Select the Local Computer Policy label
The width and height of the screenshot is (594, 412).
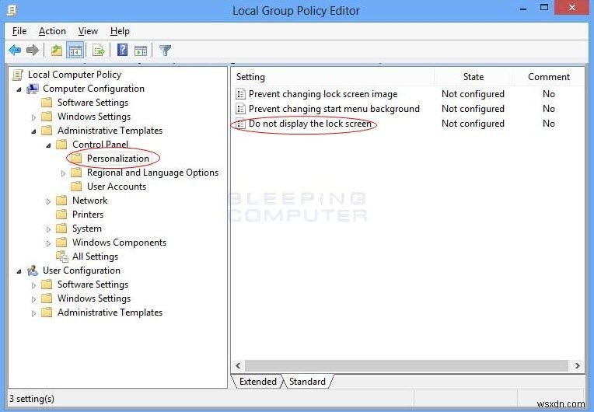point(75,75)
